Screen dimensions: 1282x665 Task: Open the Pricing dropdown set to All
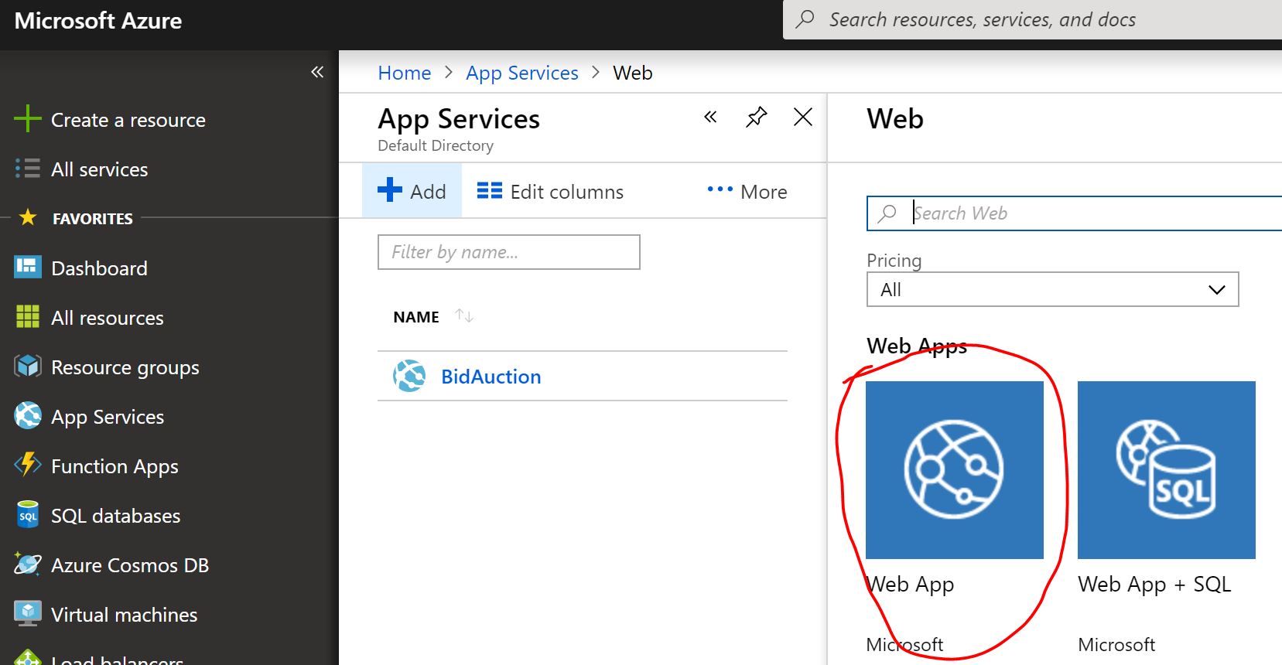click(1052, 289)
